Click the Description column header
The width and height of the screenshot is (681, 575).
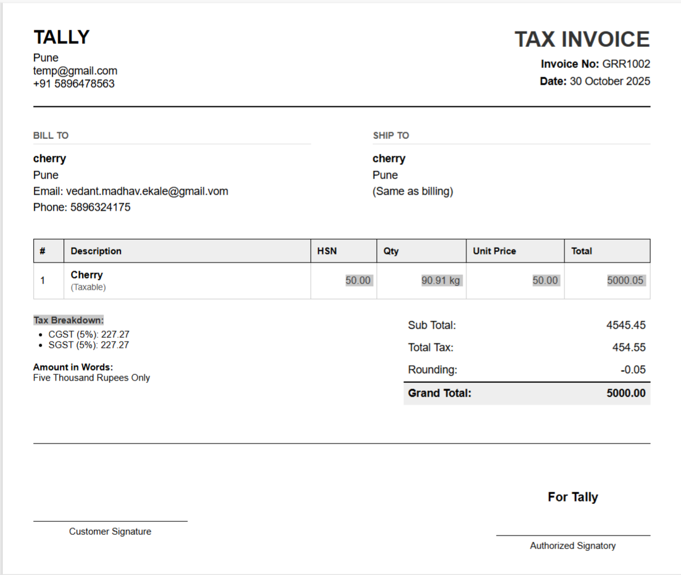(x=96, y=251)
